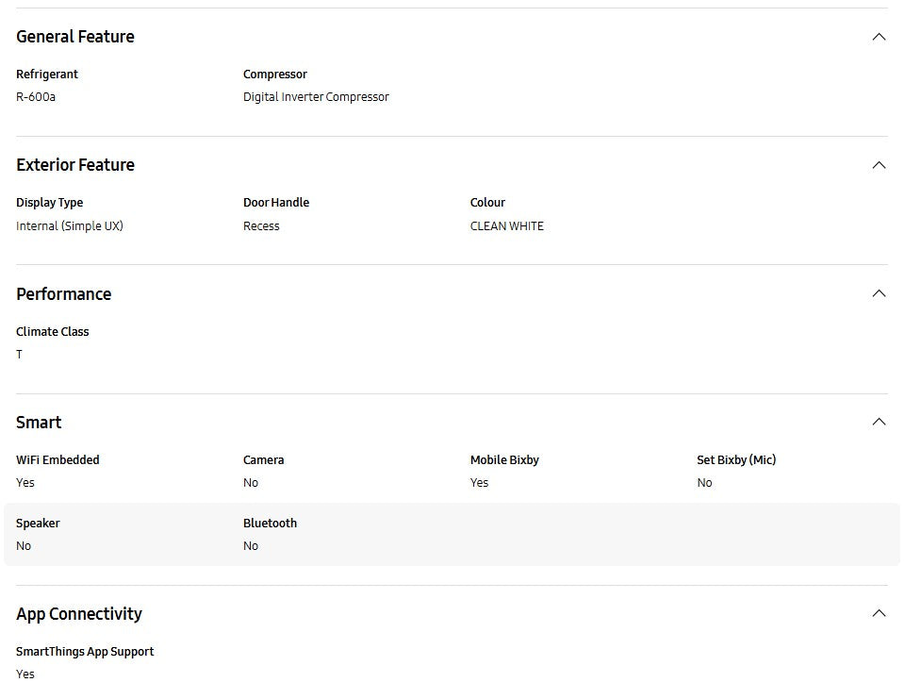This screenshot has width=905, height=699.
Task: Click the SmartThings App Support label
Action: (x=85, y=652)
